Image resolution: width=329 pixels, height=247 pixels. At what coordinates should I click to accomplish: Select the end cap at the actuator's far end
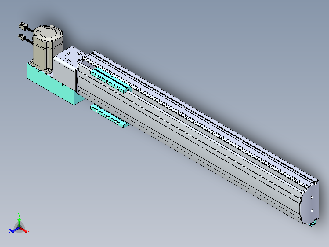tap(310, 203)
